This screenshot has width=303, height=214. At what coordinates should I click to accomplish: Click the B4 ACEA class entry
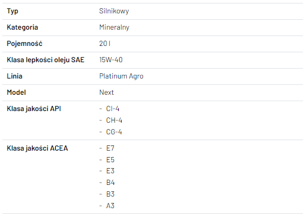[110, 183]
